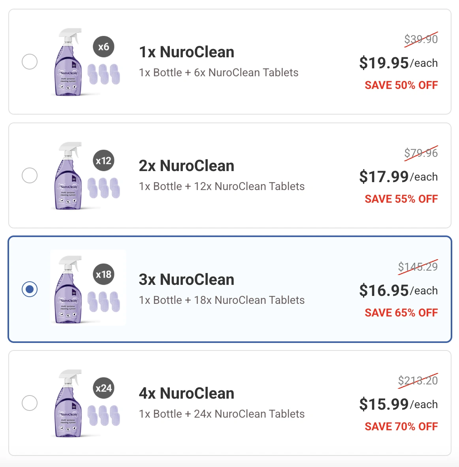Click the x12 tablet count badge icon
459x467 pixels.
103,160
